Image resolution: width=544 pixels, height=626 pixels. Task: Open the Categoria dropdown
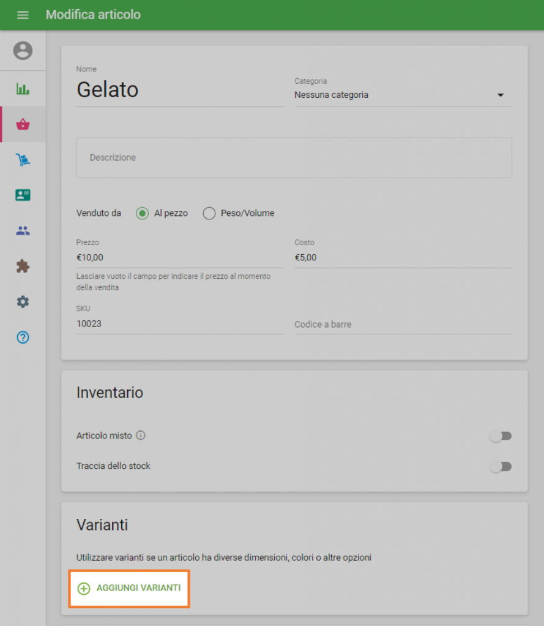pyautogui.click(x=501, y=95)
